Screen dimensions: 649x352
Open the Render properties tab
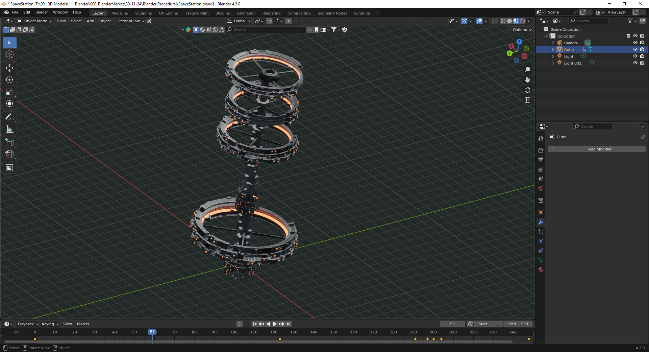[x=541, y=150]
